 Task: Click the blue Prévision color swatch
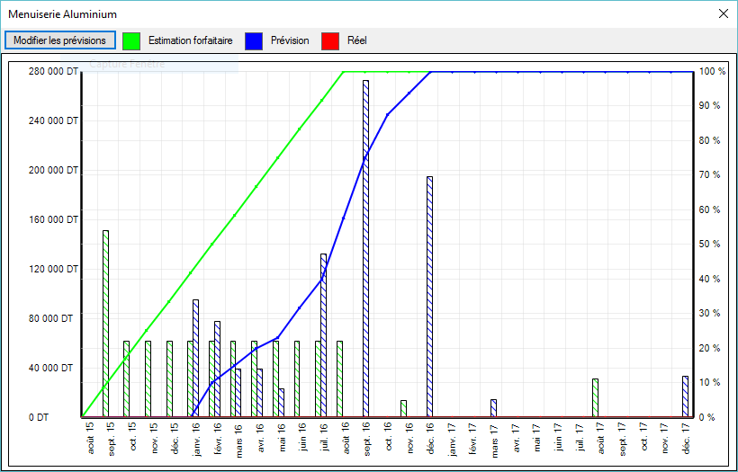(255, 40)
